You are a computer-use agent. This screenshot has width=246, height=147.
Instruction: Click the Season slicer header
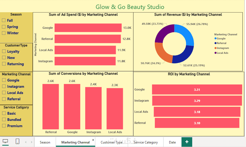pyautogui.click(x=16, y=14)
